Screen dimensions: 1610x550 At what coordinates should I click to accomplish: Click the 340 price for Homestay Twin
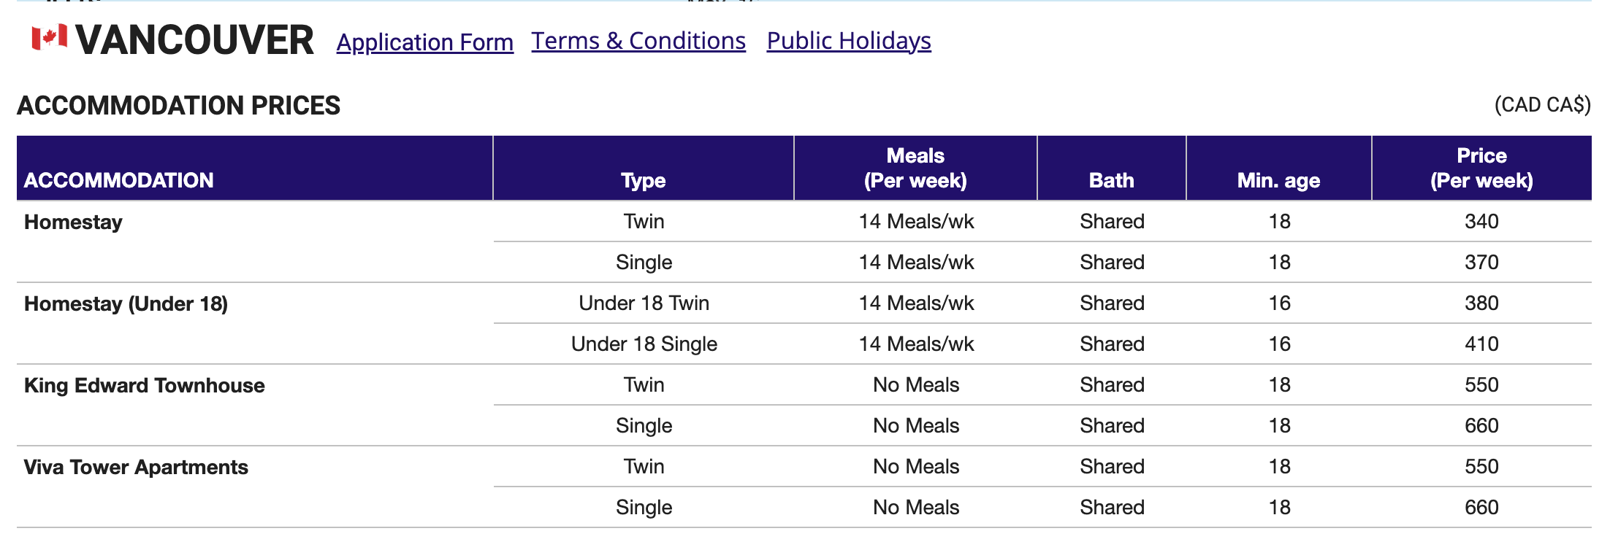pyautogui.click(x=1481, y=221)
